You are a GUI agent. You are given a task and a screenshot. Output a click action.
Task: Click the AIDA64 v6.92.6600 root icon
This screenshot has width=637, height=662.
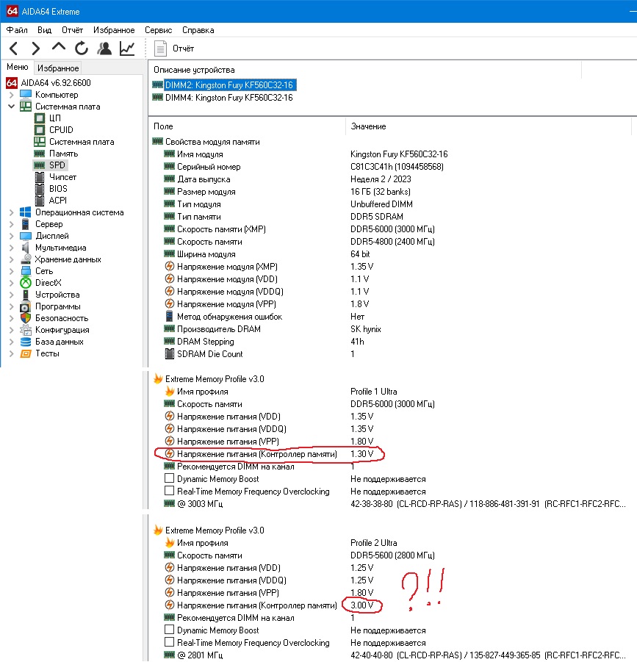click(12, 83)
